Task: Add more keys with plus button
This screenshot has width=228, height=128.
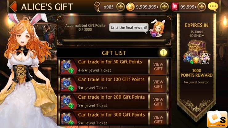Action: pyautogui.click(x=120, y=7)
